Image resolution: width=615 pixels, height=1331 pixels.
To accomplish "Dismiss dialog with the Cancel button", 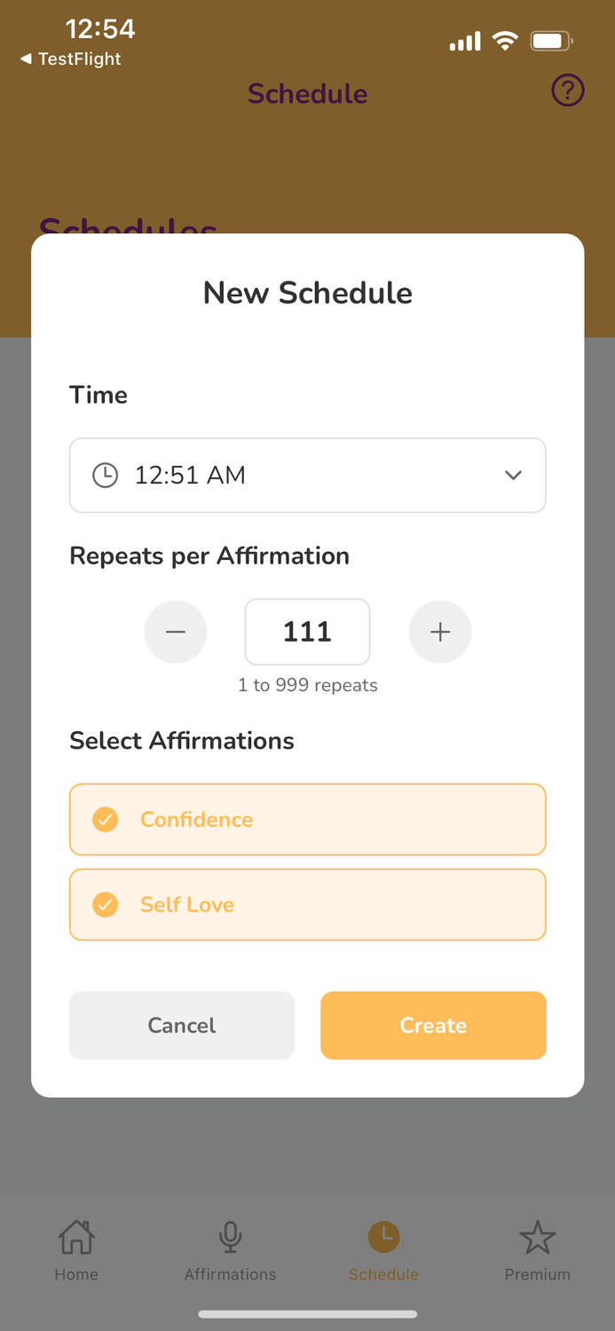I will tap(181, 1025).
